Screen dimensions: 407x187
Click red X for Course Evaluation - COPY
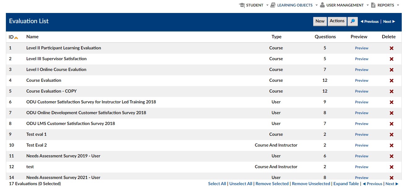pos(391,91)
